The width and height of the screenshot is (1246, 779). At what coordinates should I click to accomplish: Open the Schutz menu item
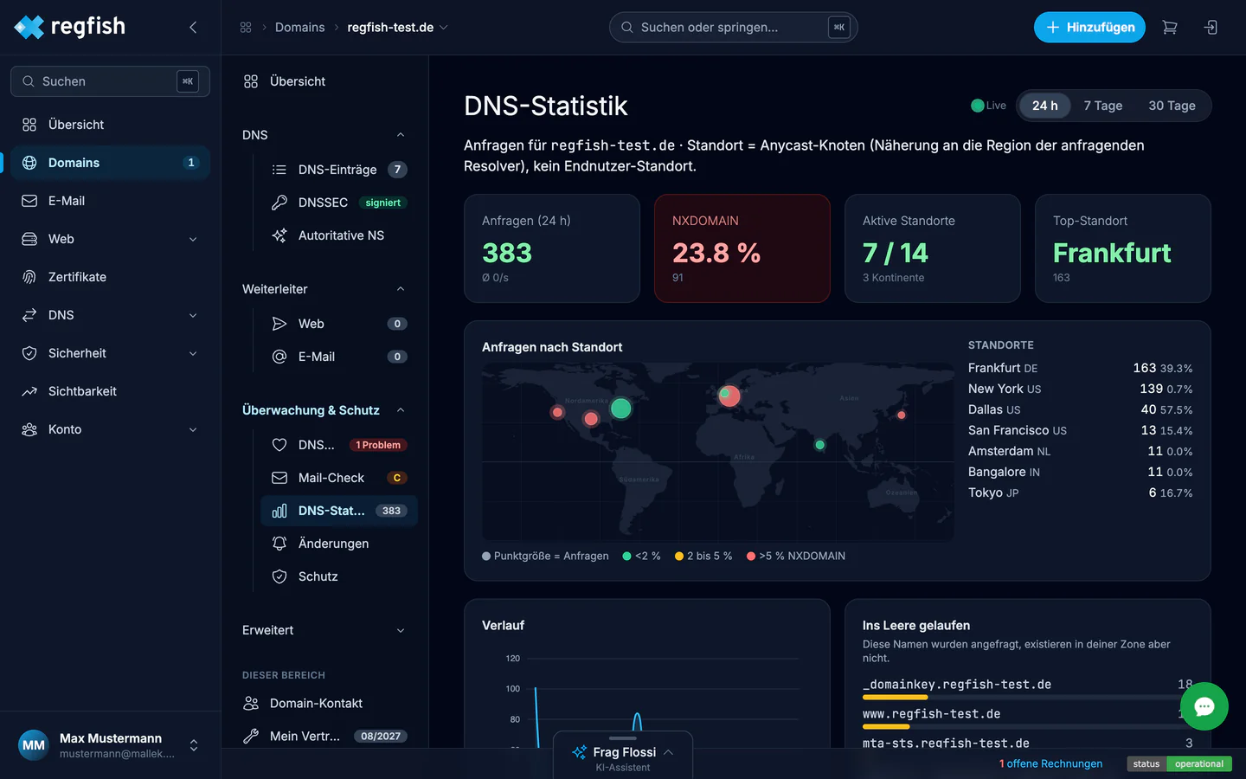[338, 576]
